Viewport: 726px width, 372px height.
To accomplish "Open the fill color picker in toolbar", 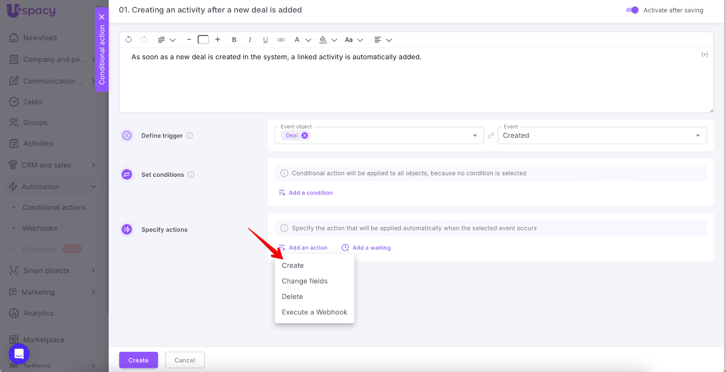I will (323, 40).
